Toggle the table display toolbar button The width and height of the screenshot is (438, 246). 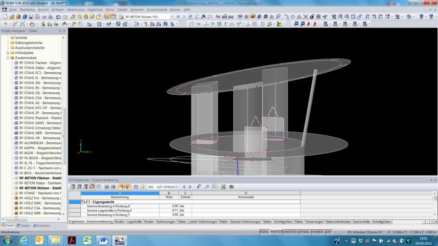pos(113,17)
